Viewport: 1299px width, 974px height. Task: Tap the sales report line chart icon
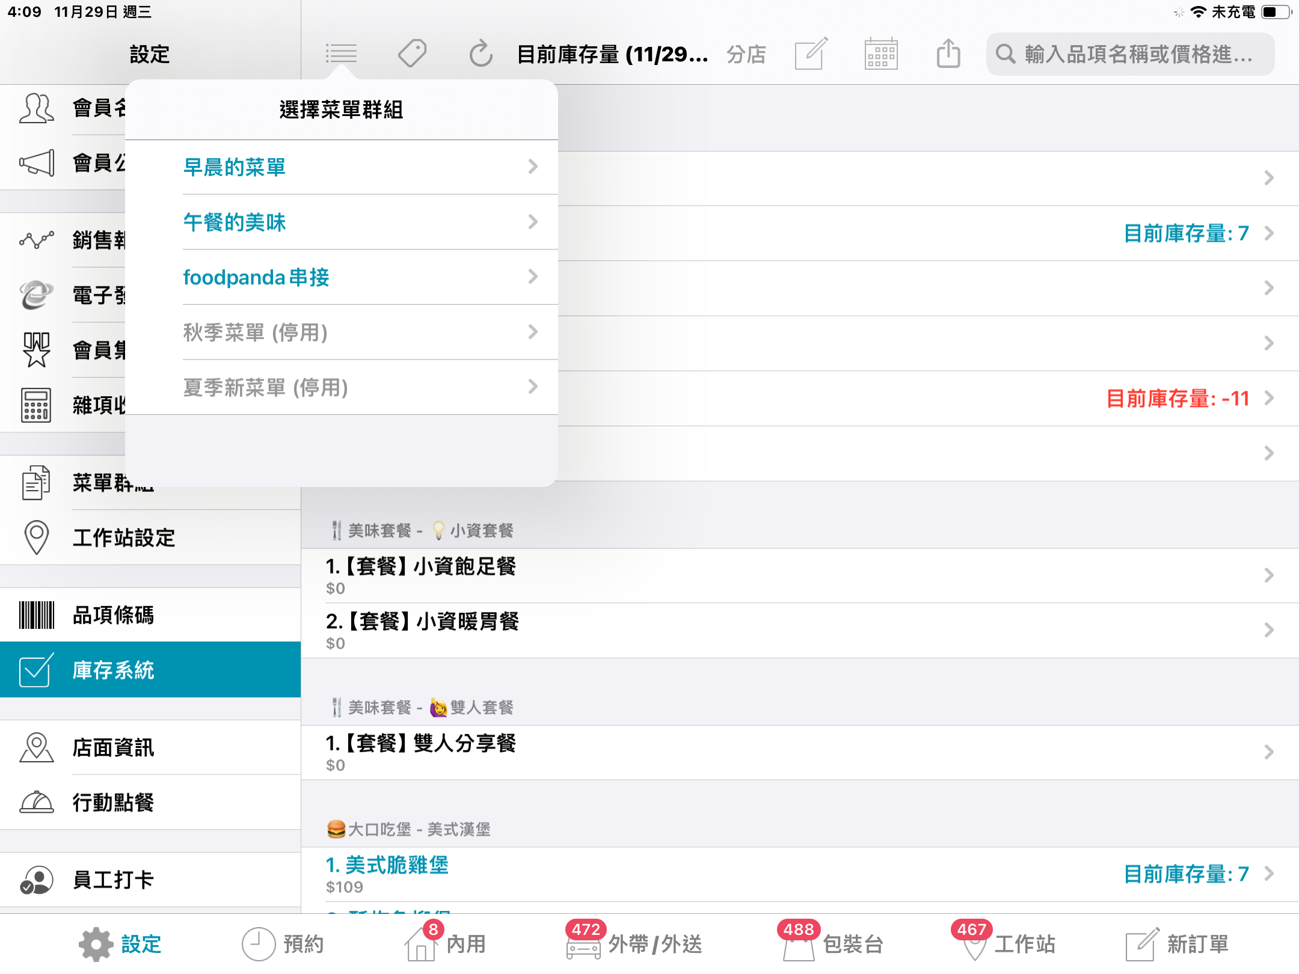tap(37, 240)
